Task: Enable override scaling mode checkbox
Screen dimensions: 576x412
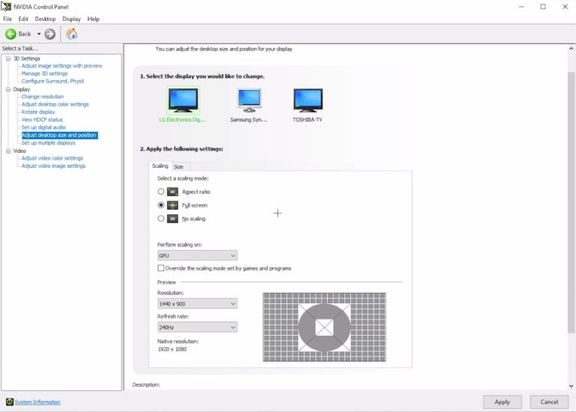Action: [160, 268]
